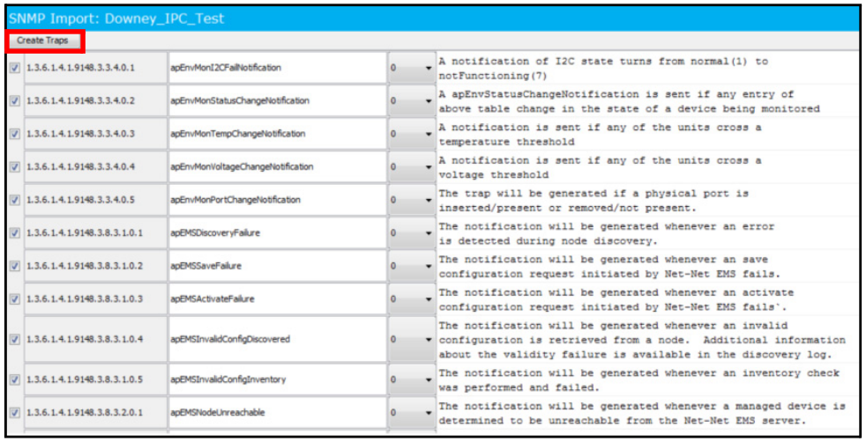Select OID 1.3.6.1.4.1.9148.3.8.3.2.0.1
This screenshot has width=866, height=442.
point(95,413)
